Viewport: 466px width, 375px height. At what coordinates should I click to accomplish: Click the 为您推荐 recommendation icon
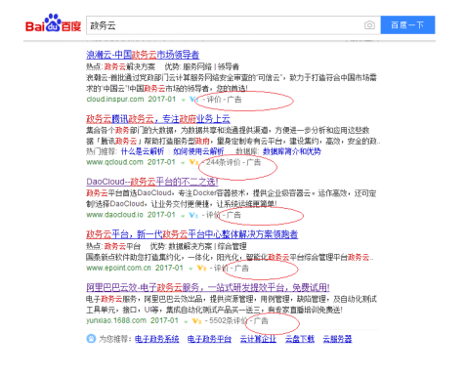click(x=91, y=339)
